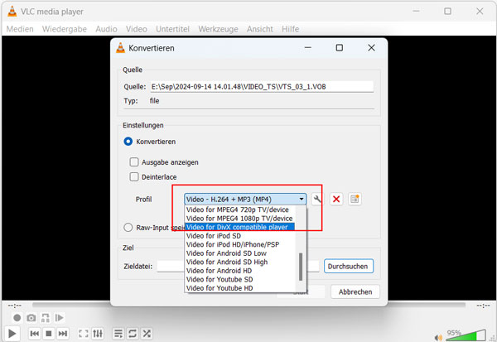This screenshot has width=497, height=342.
Task: Skip to next media button
Action: [63, 334]
